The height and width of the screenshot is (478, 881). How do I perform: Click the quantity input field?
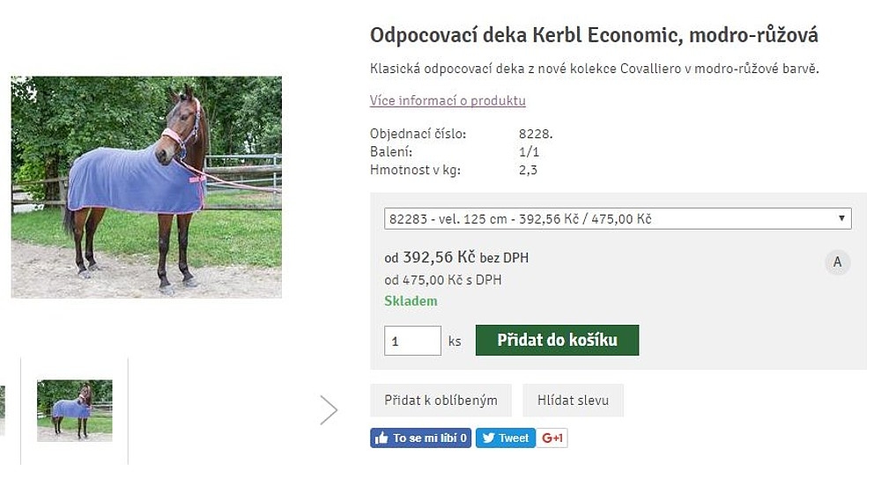point(412,341)
